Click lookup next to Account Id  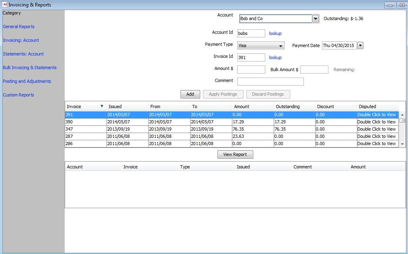[275, 33]
